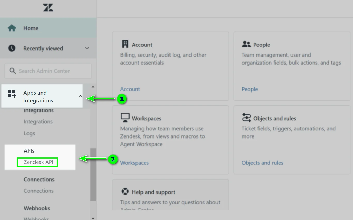
Task: Click the down arrow at sidebar bottom
Action: [93, 218]
